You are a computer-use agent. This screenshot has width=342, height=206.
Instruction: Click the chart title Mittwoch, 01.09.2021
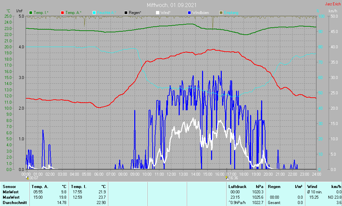[x=171, y=5]
